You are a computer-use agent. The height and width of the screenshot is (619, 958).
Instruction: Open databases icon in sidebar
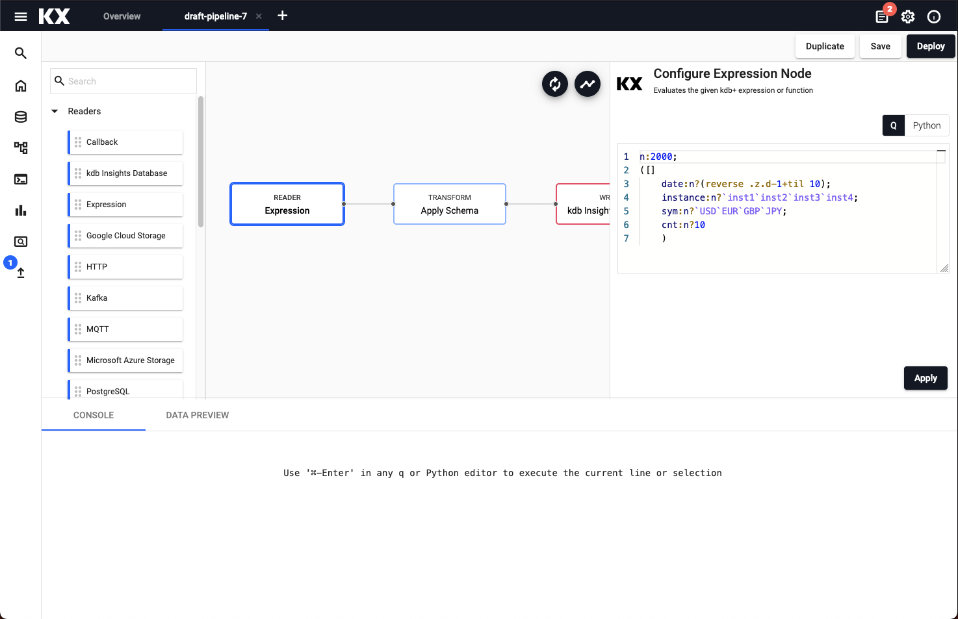pyautogui.click(x=21, y=117)
